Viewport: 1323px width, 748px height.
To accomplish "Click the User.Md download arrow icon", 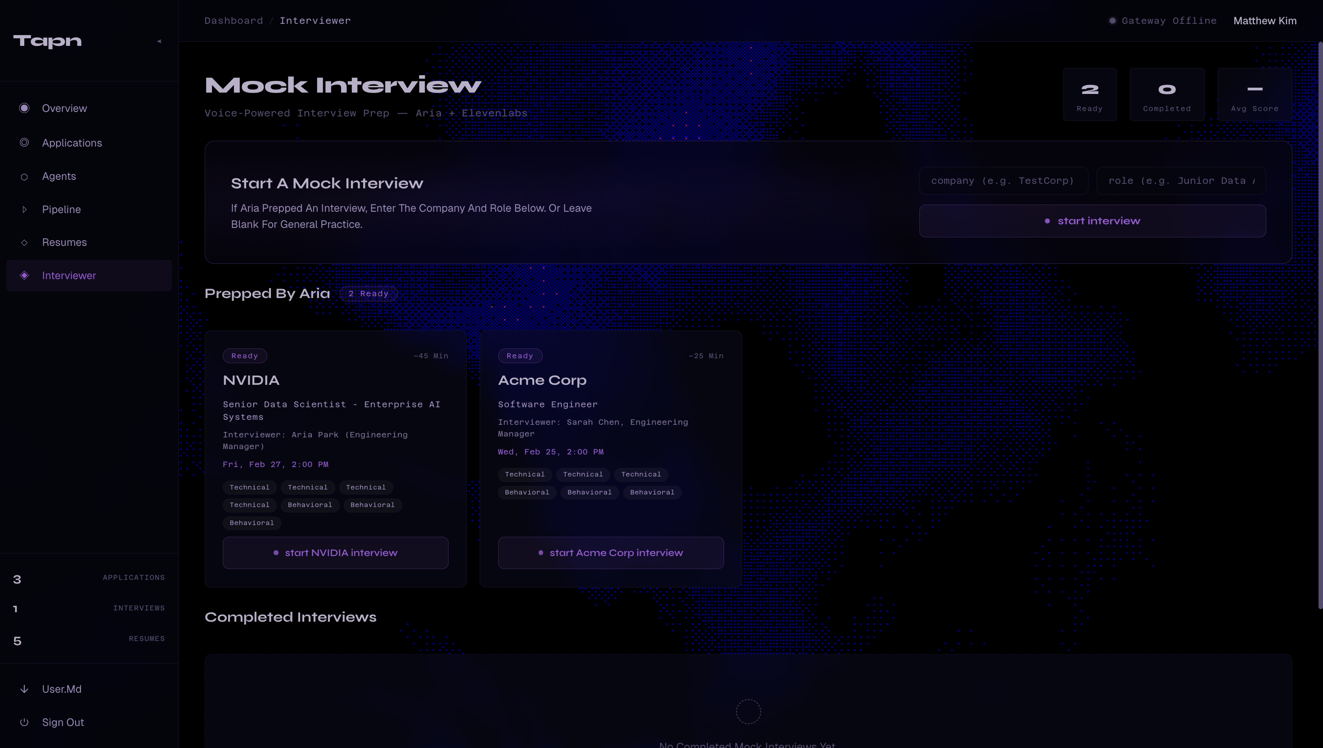I will 24,689.
